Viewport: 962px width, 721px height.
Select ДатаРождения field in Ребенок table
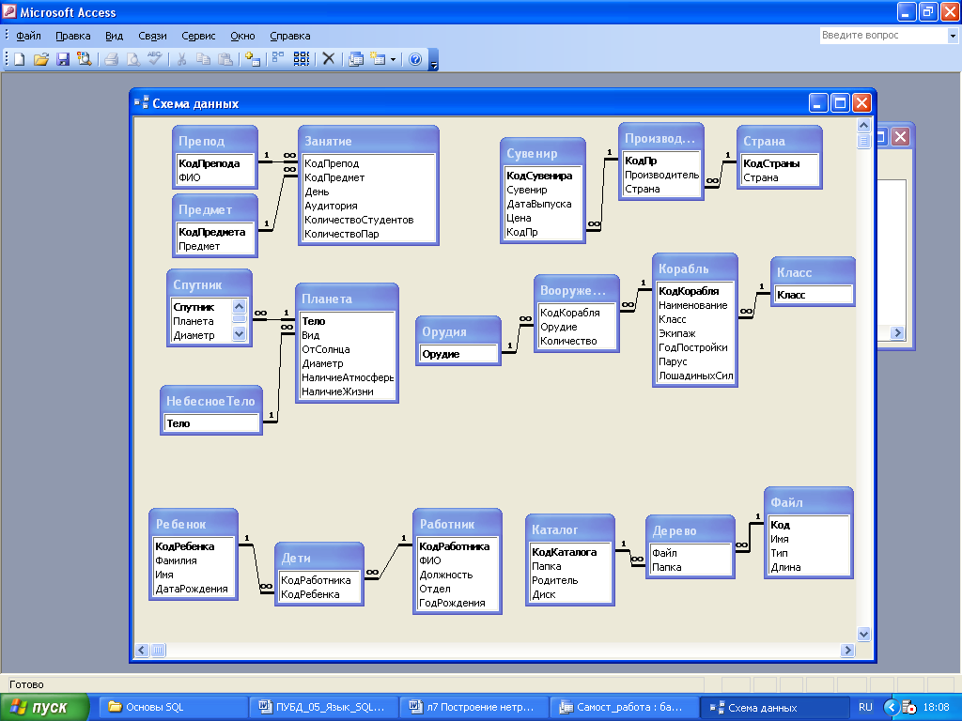(193, 589)
